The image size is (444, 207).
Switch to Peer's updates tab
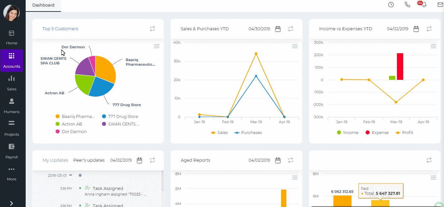(89, 160)
